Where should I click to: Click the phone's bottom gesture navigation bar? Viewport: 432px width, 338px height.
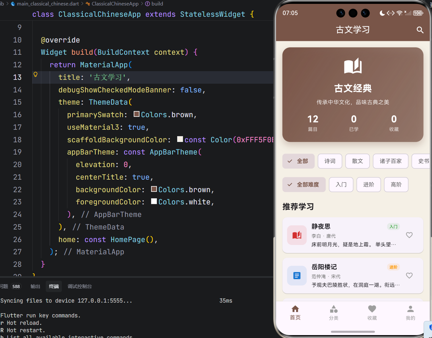(x=353, y=332)
